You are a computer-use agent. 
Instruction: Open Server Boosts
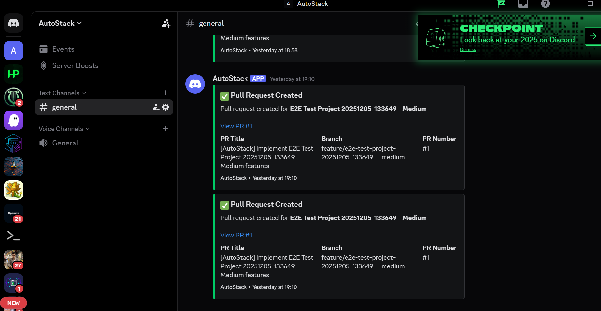104,65
